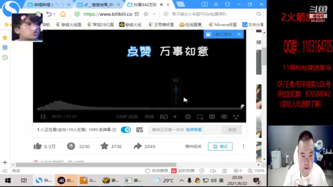The height and width of the screenshot is (187, 333).
Task: Open the taskbar notification center
Action: [257, 181]
